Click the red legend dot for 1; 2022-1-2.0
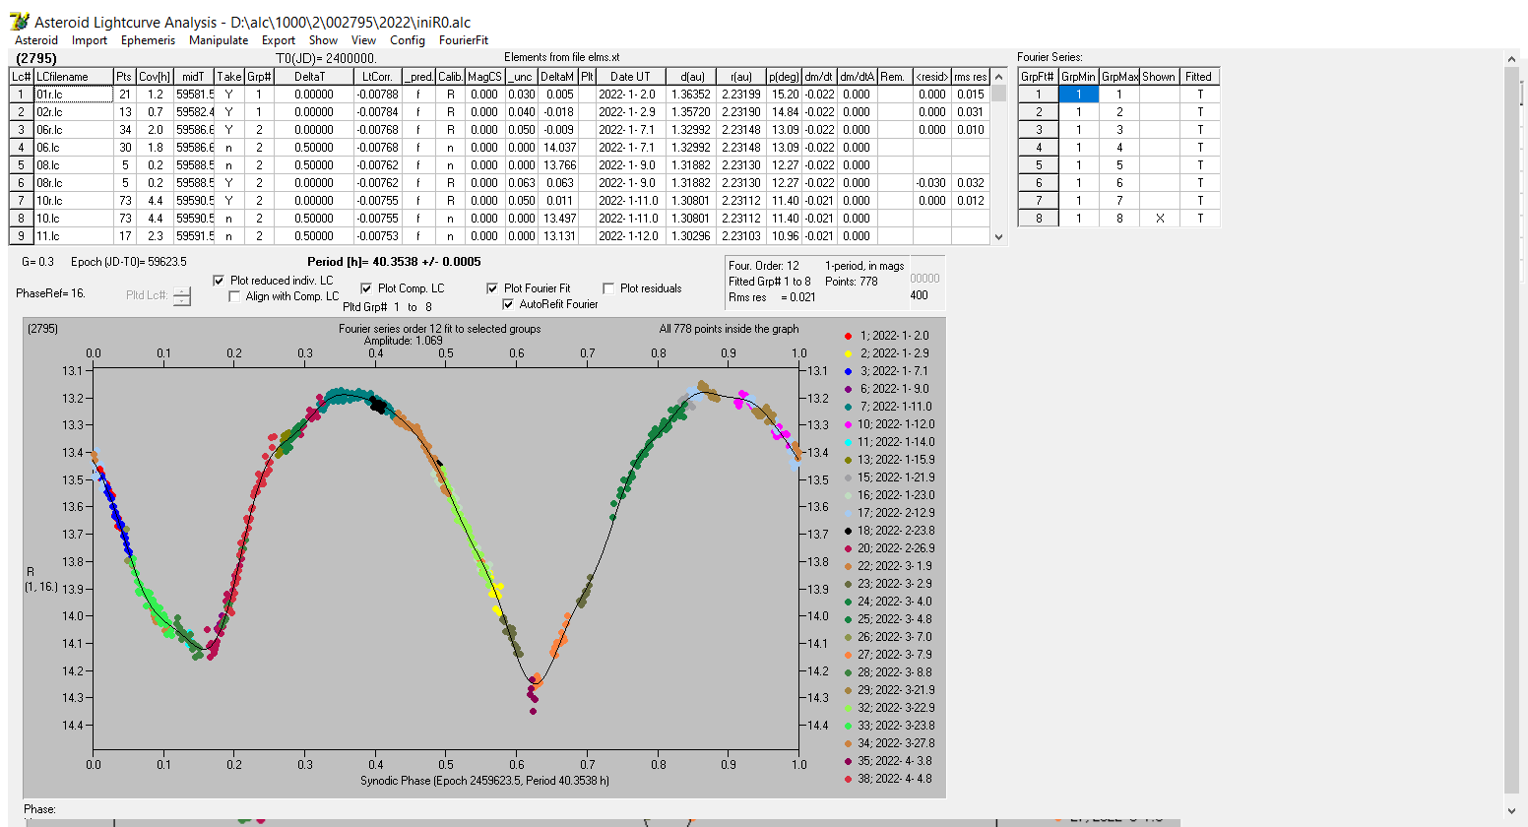This screenshot has width=1528, height=827. (x=848, y=336)
